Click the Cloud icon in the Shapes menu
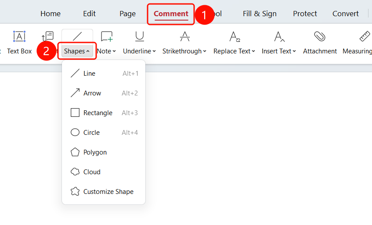This screenshot has width=372, height=225. coord(75,172)
